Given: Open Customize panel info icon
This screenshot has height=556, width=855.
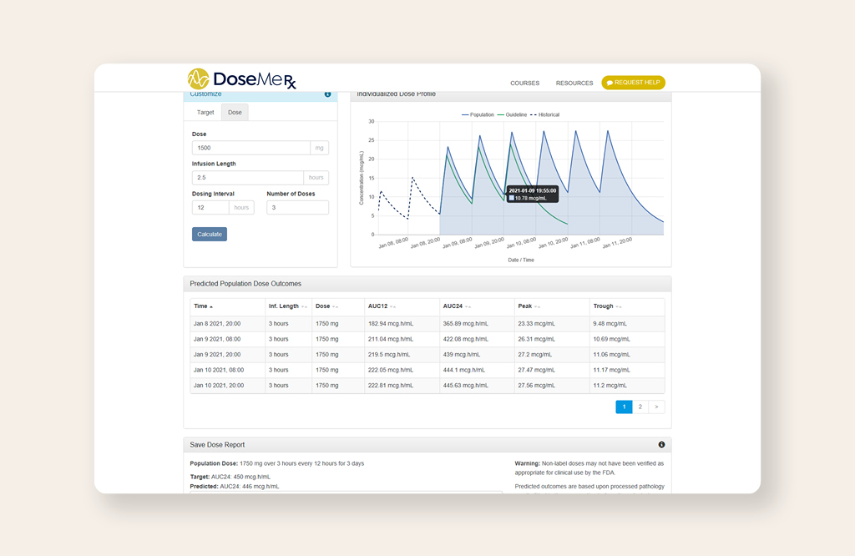Looking at the screenshot, I should click(327, 94).
